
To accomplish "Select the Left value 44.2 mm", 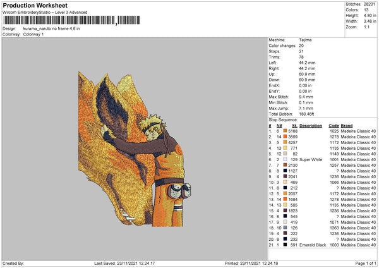I will tap(307, 63).
